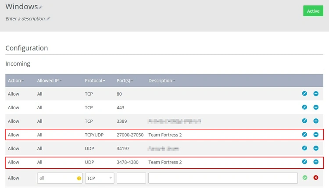Image resolution: width=329 pixels, height=192 pixels.
Task: Edit the UDP 34197 rule
Action: (x=304, y=149)
